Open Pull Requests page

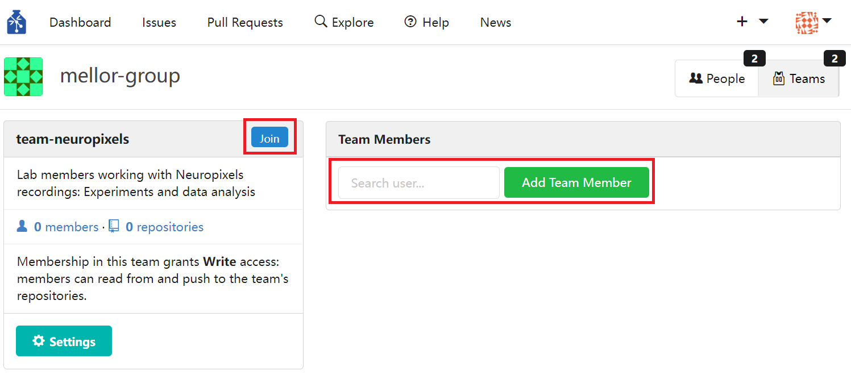(245, 22)
